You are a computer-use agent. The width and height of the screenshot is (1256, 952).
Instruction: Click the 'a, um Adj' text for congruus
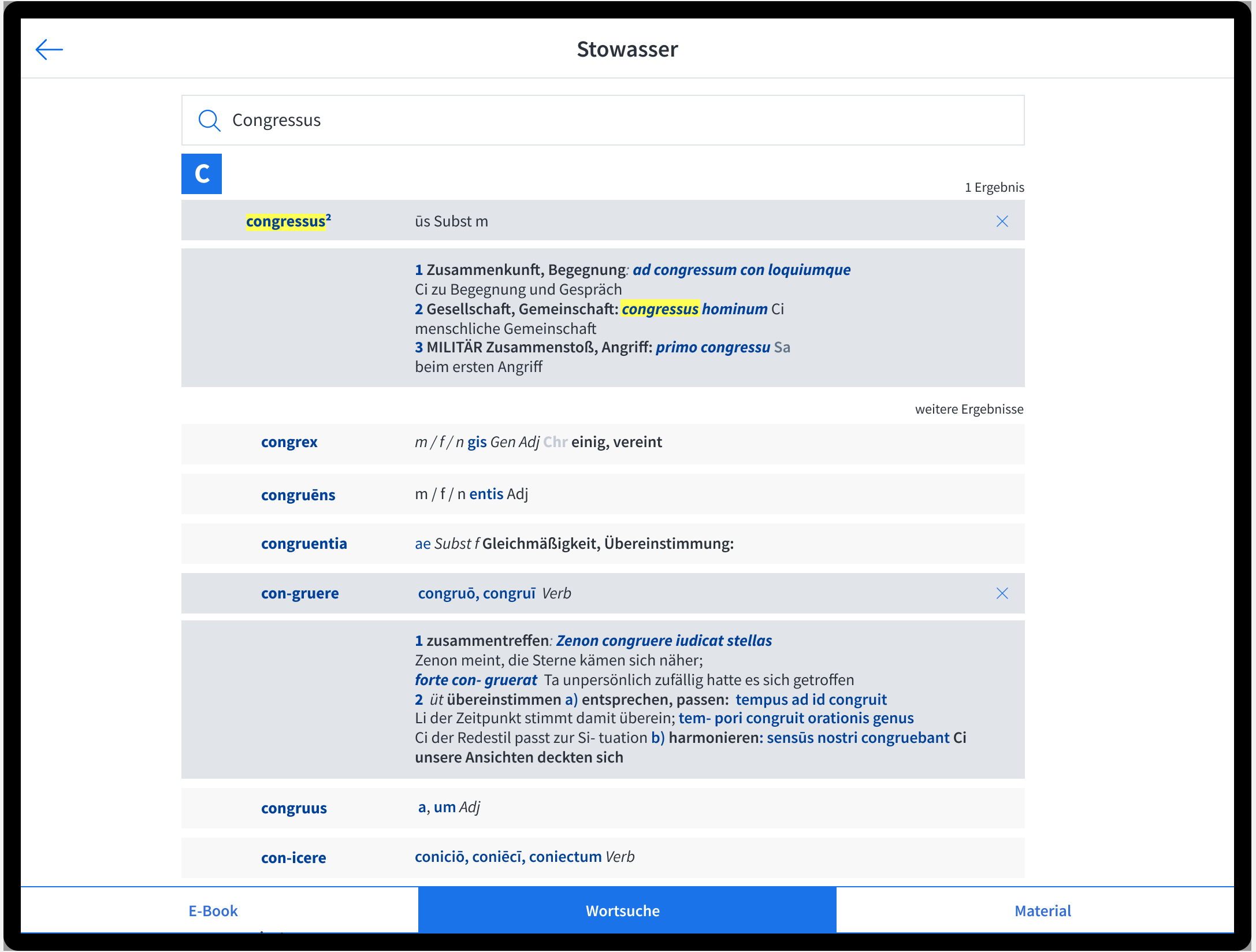449,807
